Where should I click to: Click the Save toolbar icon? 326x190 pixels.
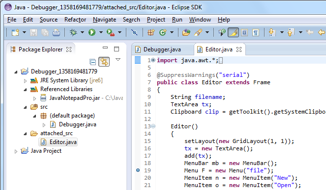pyautogui.click(x=33, y=32)
